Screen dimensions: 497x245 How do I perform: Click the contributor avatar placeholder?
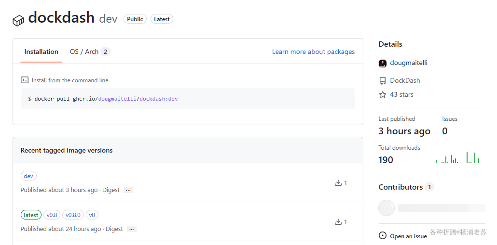pos(387,208)
